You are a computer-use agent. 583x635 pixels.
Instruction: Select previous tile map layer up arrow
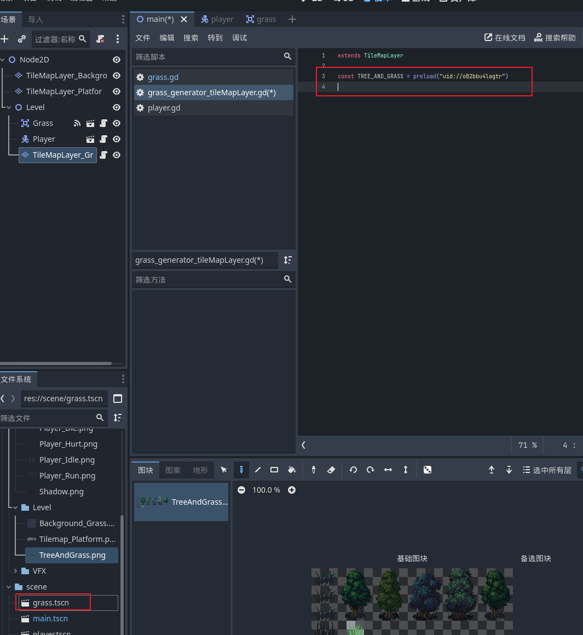click(x=492, y=470)
